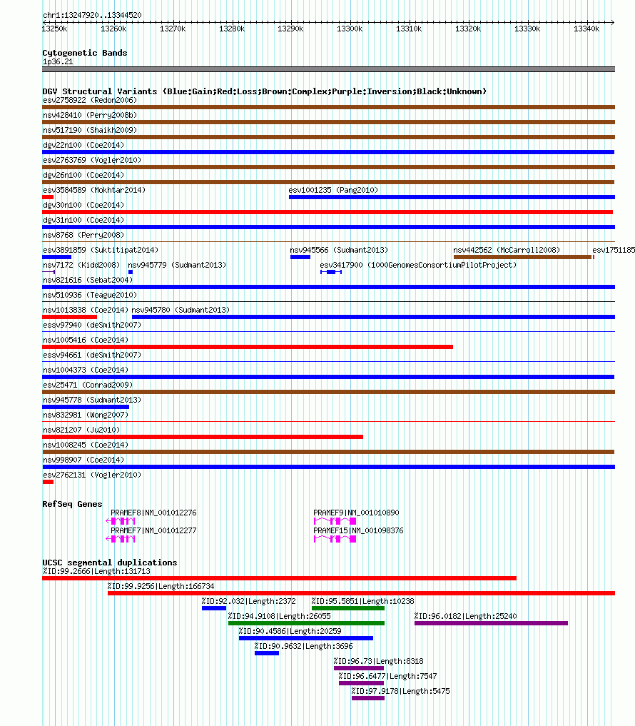635x726 pixels.
Task: Click the nsv1005416 (Coe2014) label
Action: point(86,340)
